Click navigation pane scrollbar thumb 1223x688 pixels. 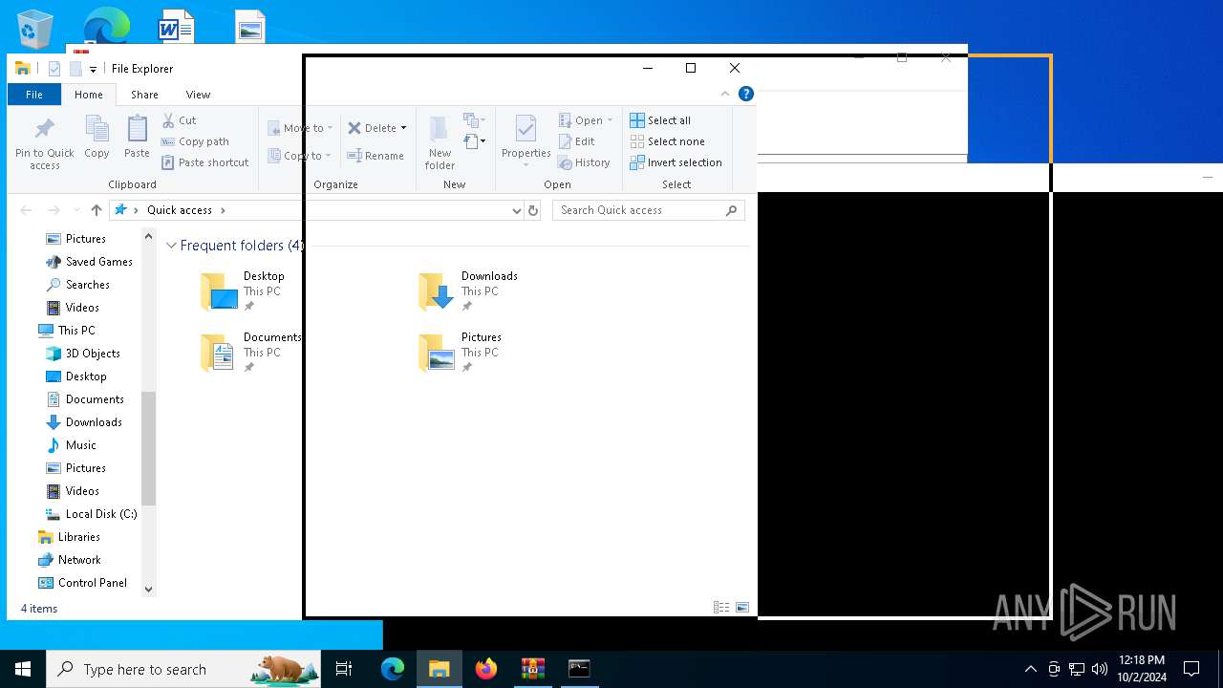148,447
